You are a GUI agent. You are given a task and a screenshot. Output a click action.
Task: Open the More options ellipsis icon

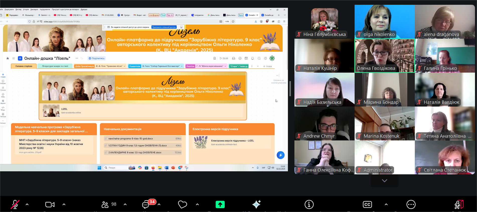click(x=411, y=204)
